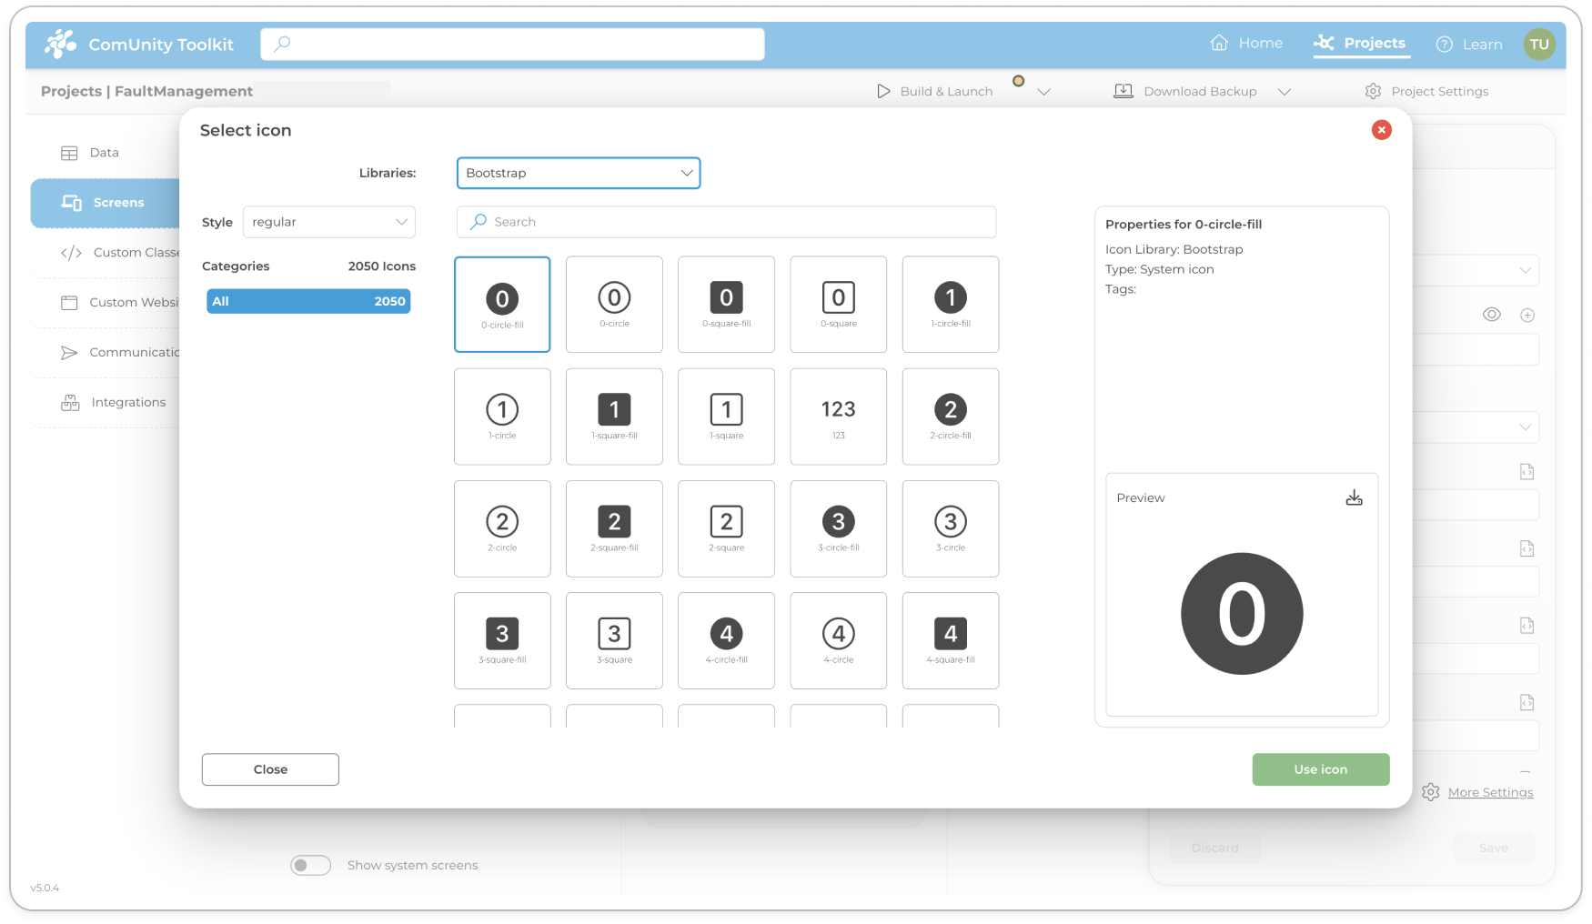The image size is (1592, 924).
Task: Open the Libraries Bootstrap dropdown
Action: (579, 173)
